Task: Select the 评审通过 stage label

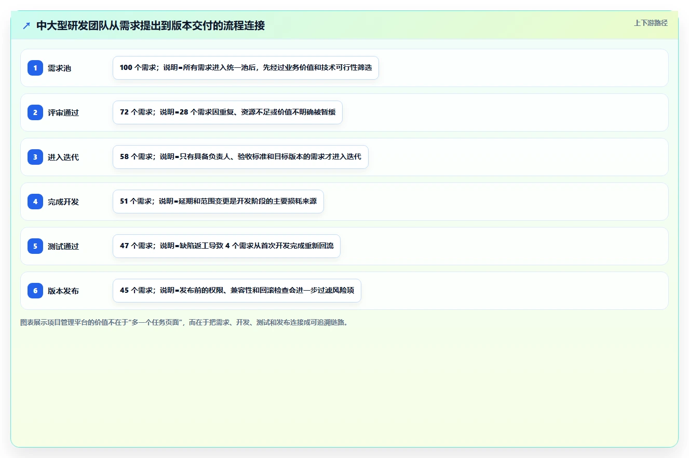Action: [63, 113]
